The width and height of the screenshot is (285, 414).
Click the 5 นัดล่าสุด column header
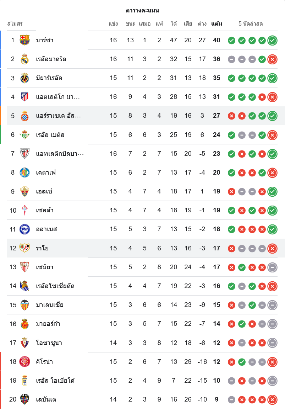[251, 24]
